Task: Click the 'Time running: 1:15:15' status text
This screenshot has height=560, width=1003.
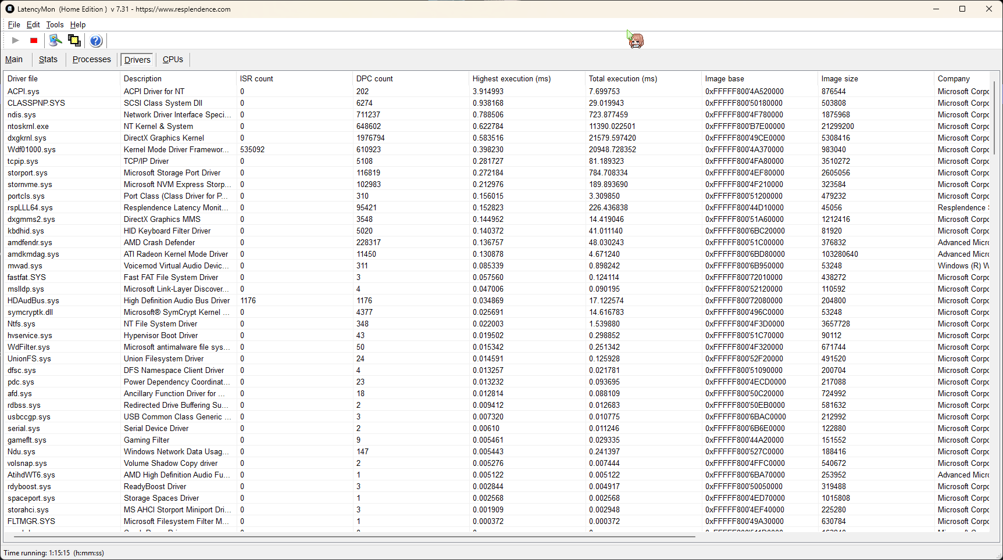Action: click(x=37, y=553)
